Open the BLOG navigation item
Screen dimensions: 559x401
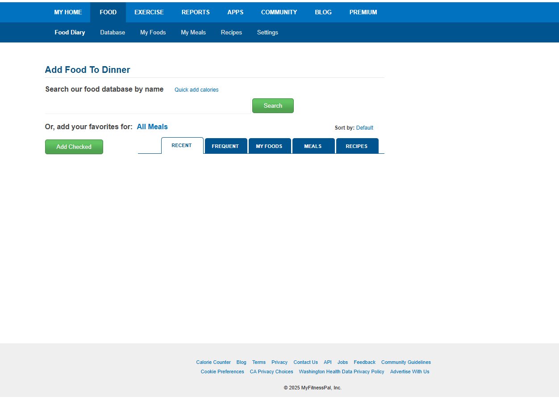(323, 12)
